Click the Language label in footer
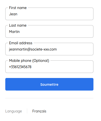101x121 pixels. (x=14, y=111)
